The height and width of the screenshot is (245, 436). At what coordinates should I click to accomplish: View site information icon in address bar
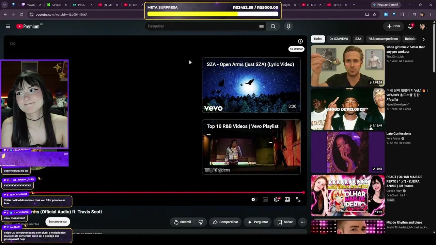click(x=31, y=15)
